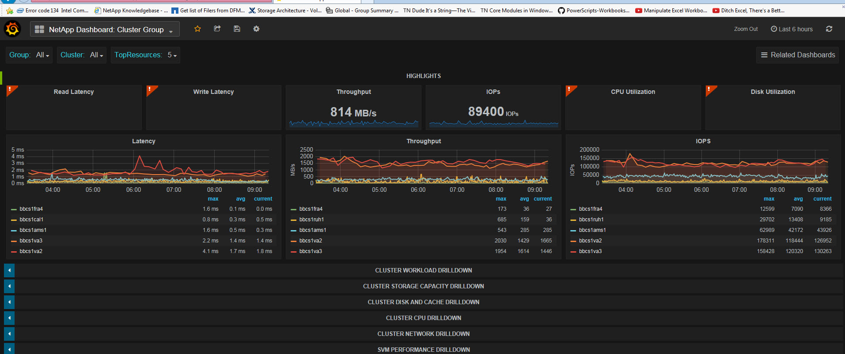Click the Read Latency alert flag
This screenshot has height=354, width=845.
(11, 89)
